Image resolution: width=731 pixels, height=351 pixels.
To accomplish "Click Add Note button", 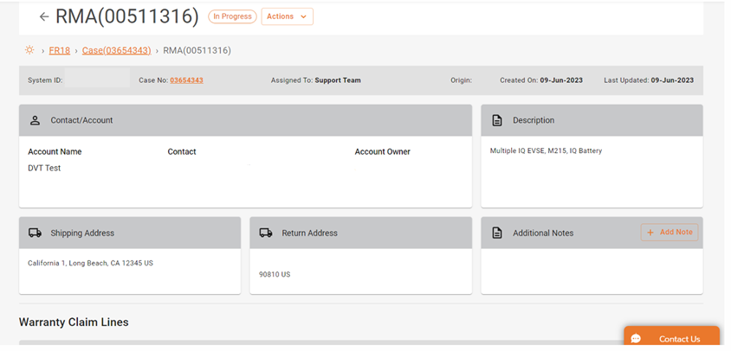I will [x=670, y=232].
